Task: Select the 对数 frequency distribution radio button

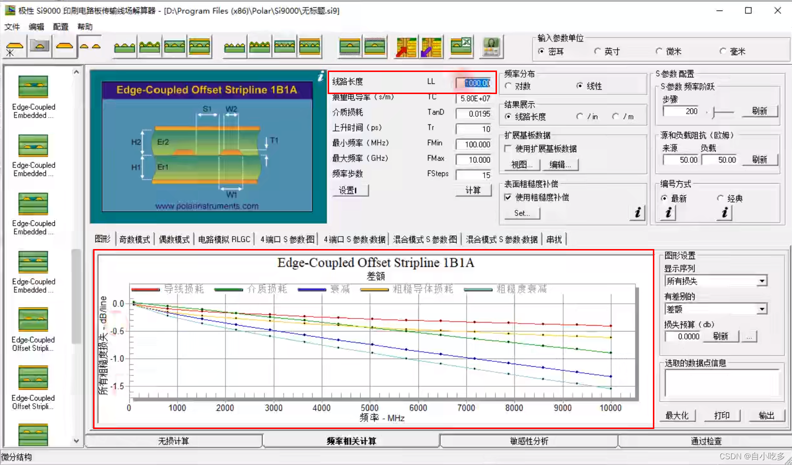Action: (x=508, y=86)
